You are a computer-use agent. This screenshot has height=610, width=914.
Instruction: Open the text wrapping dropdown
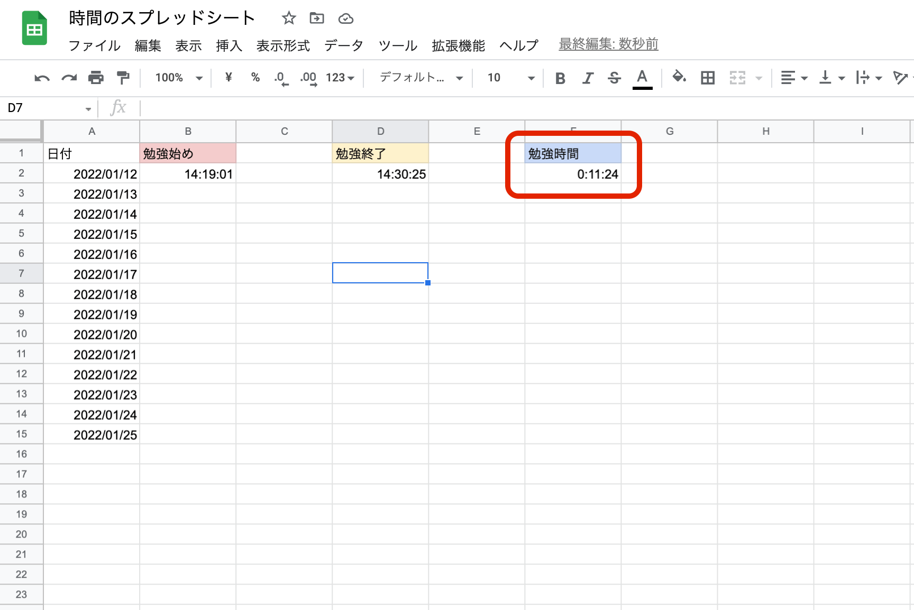click(869, 78)
